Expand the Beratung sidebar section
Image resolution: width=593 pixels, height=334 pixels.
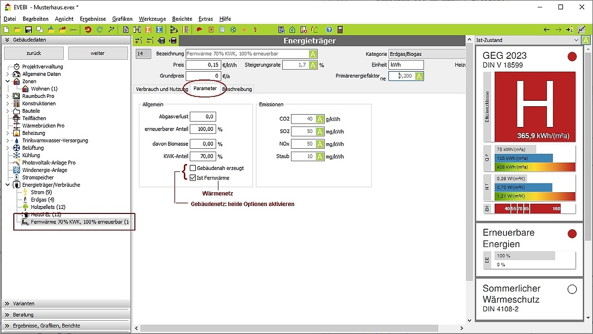coord(66,315)
